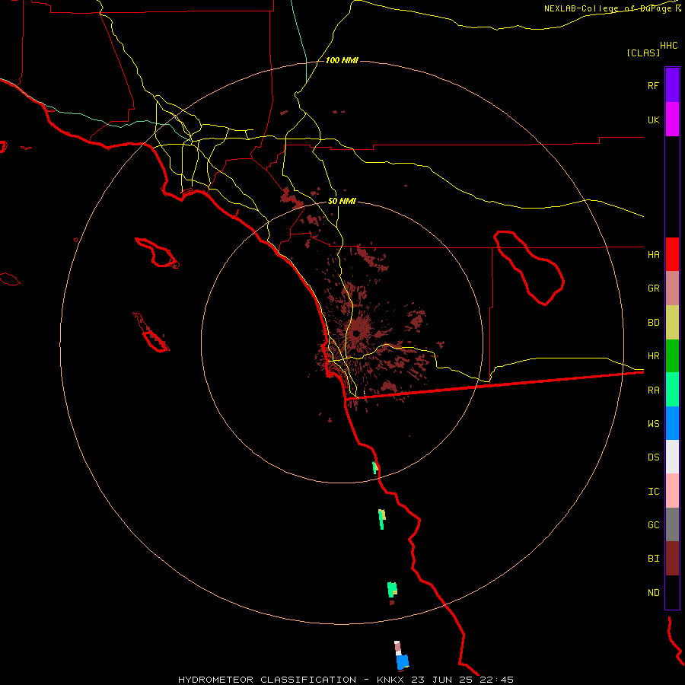Viewport: 685px width, 685px height.
Task: Click the brown BI legend swatch
Action: pyautogui.click(x=672, y=559)
